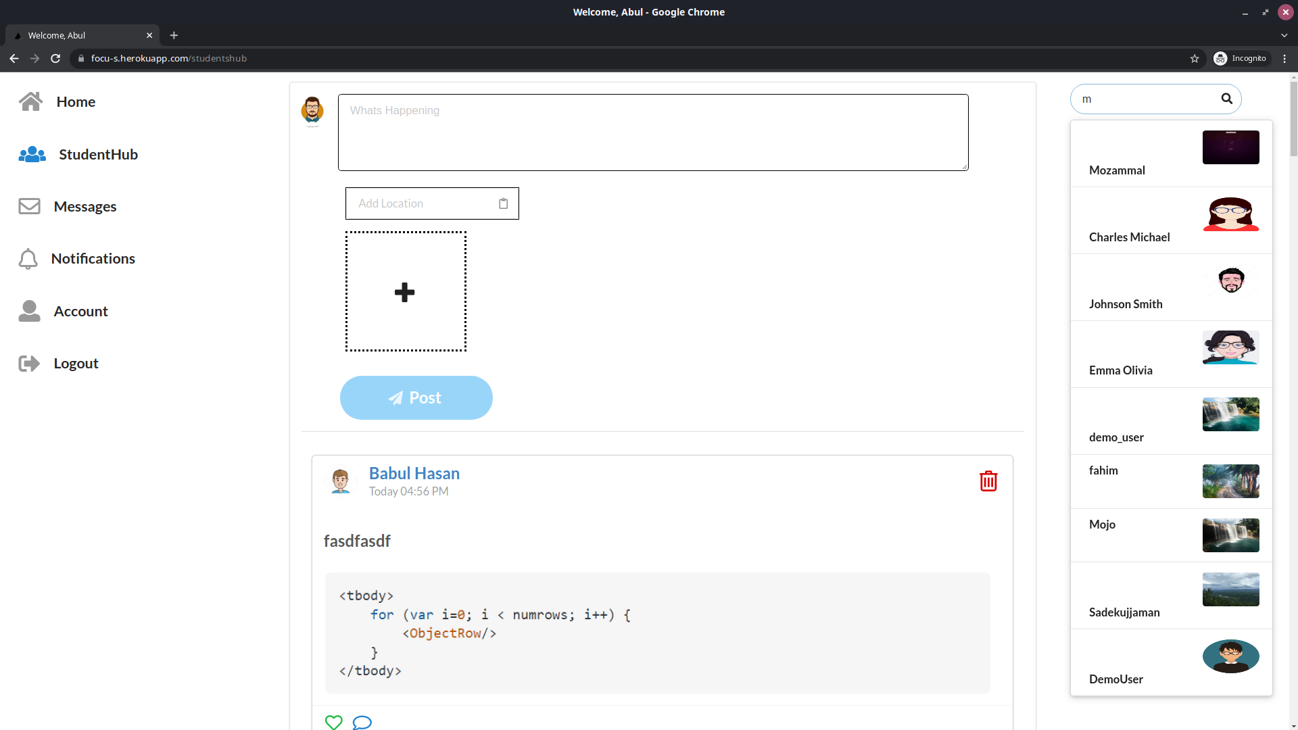Bookmark this page with star icon
Screen dimensions: 1298x730
coord(1195,59)
